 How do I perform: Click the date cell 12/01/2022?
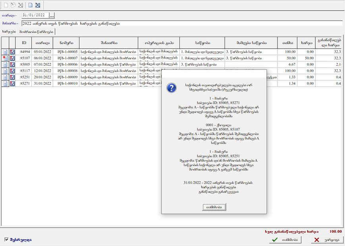(42, 71)
